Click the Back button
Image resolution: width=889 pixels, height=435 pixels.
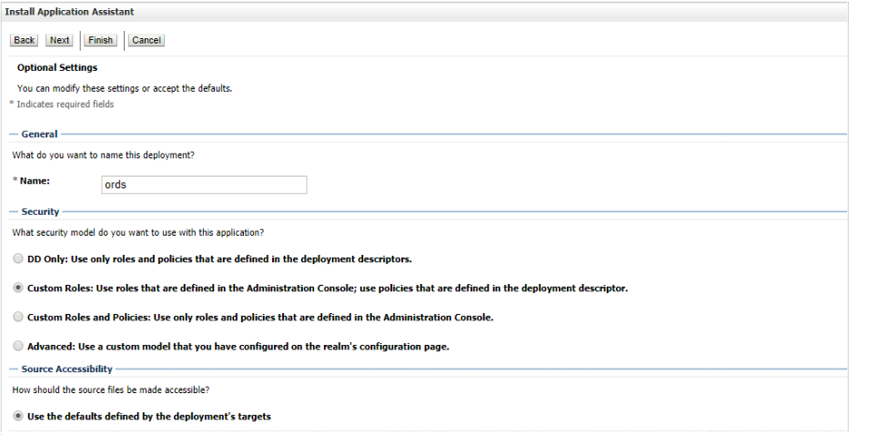click(25, 40)
